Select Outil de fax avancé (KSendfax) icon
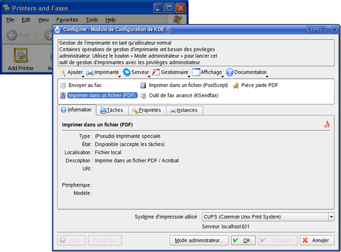 point(143,96)
